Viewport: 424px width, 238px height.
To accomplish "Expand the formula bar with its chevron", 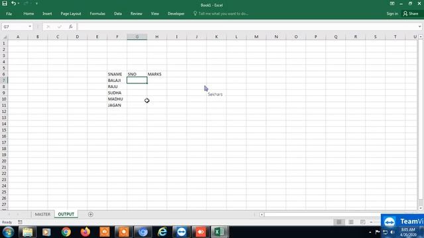I will pos(419,26).
